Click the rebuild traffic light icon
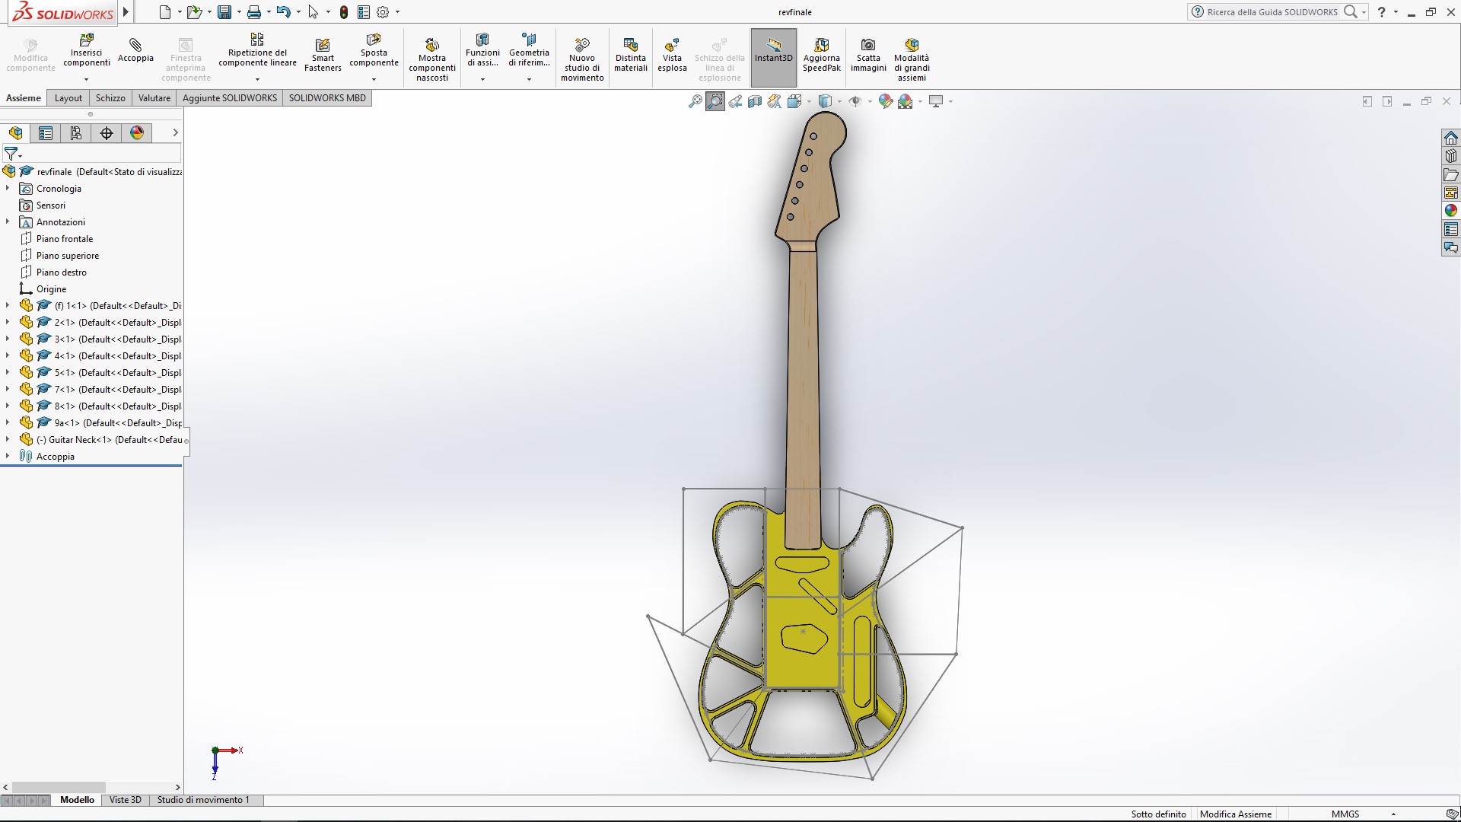The image size is (1461, 822). click(x=344, y=12)
